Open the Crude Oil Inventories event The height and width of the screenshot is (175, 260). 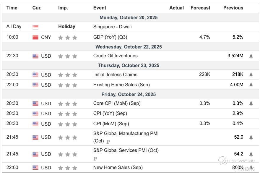pyautogui.click(x=115, y=56)
